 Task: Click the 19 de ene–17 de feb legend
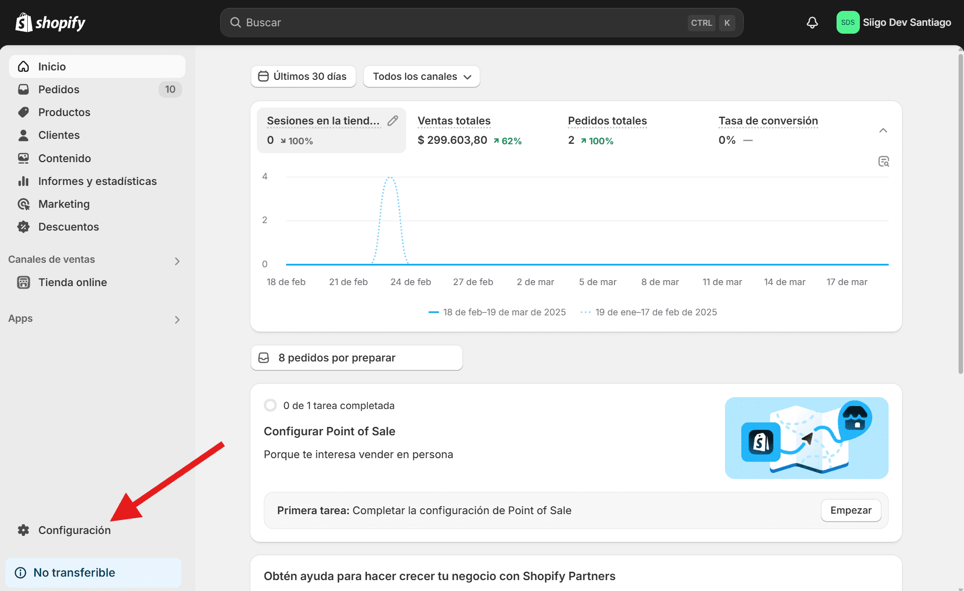coord(649,312)
